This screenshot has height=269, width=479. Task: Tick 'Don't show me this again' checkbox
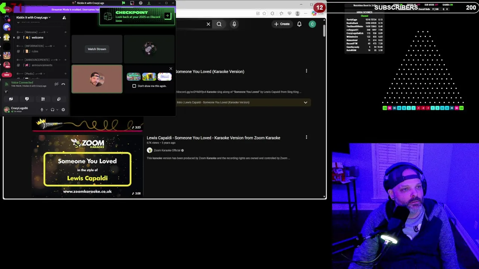134,86
